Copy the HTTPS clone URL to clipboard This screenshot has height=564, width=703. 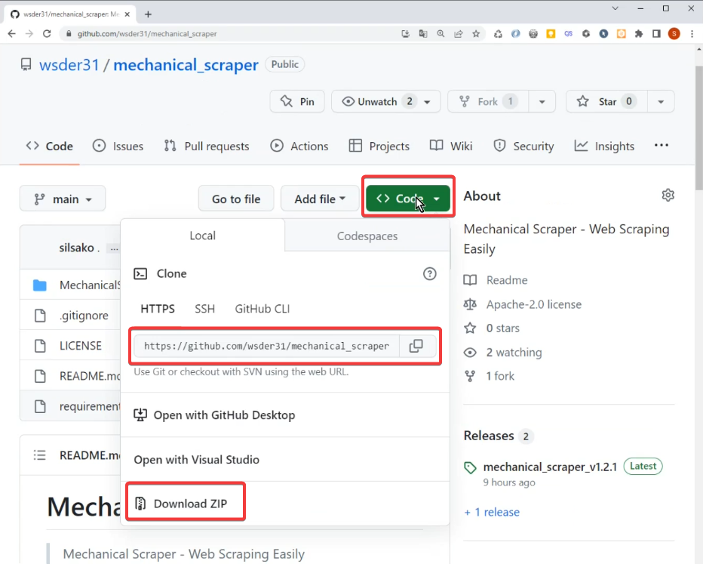pyautogui.click(x=416, y=346)
